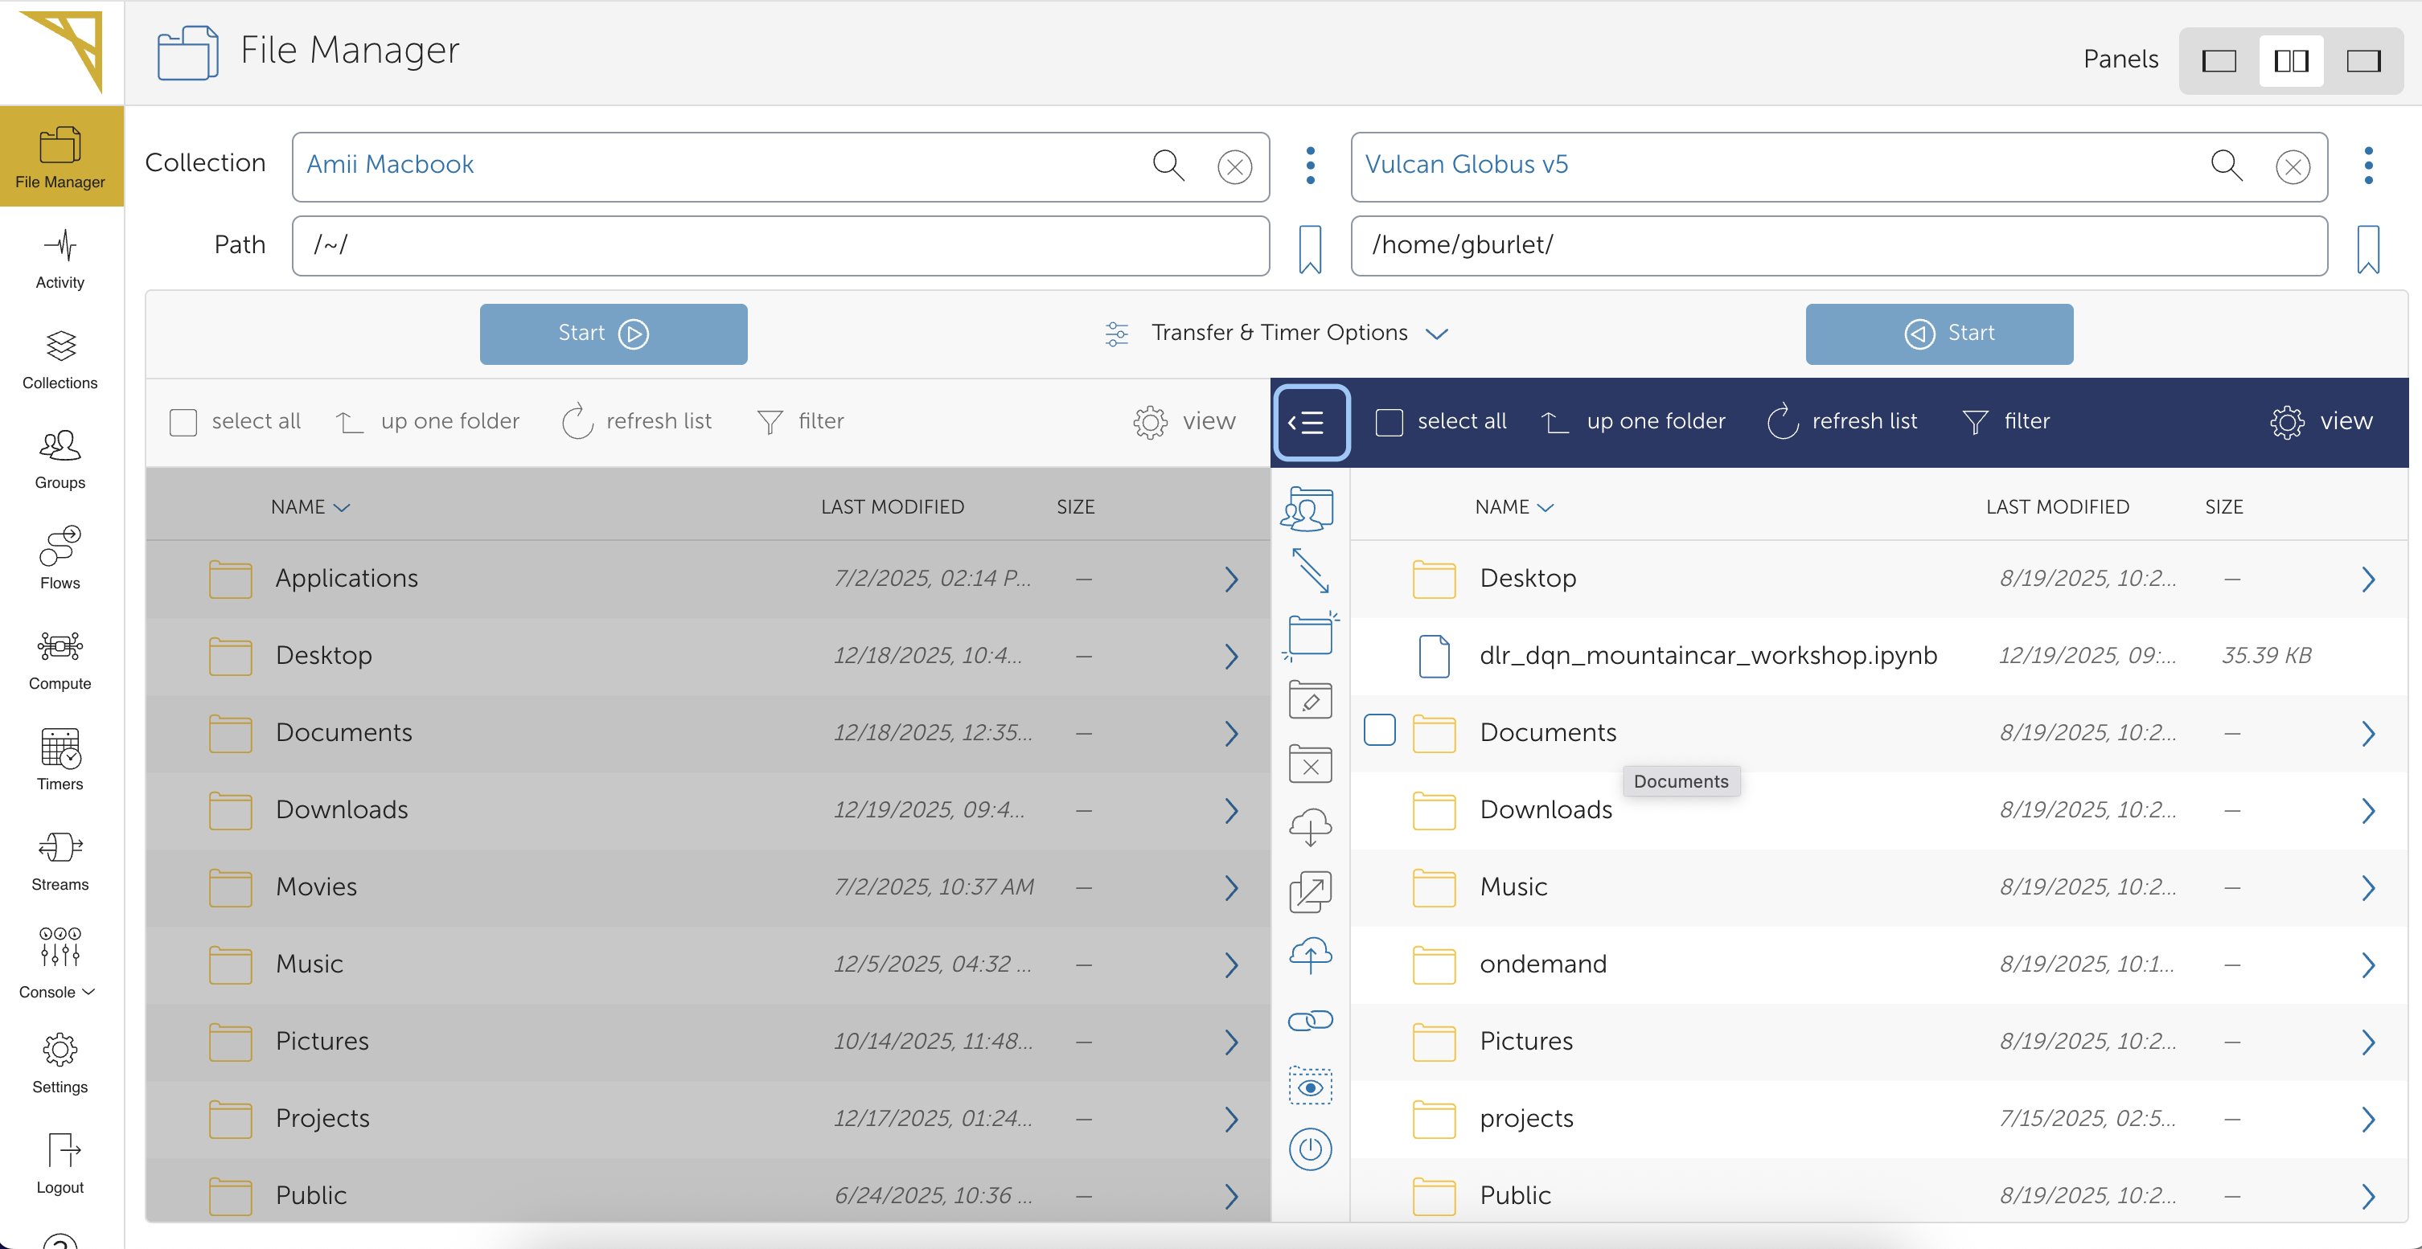
Task: Click the delete selected icon in the middle toolbar
Action: tap(1310, 765)
